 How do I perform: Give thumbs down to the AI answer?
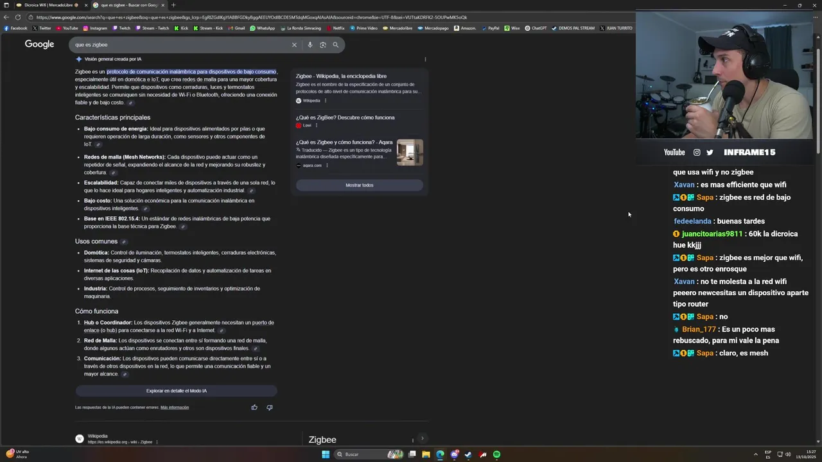point(270,407)
